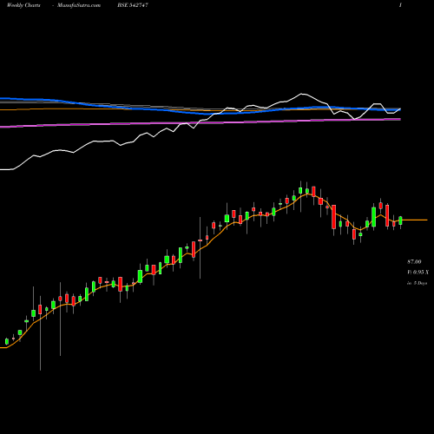Click the "87.60" price value

[414, 262]
